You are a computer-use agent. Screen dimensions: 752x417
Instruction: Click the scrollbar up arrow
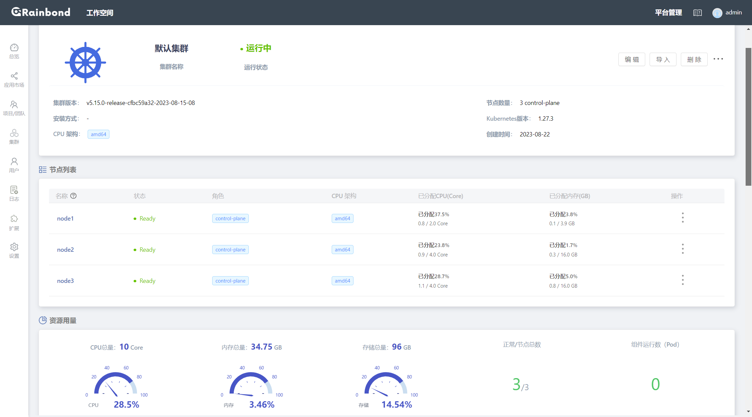coord(748,29)
